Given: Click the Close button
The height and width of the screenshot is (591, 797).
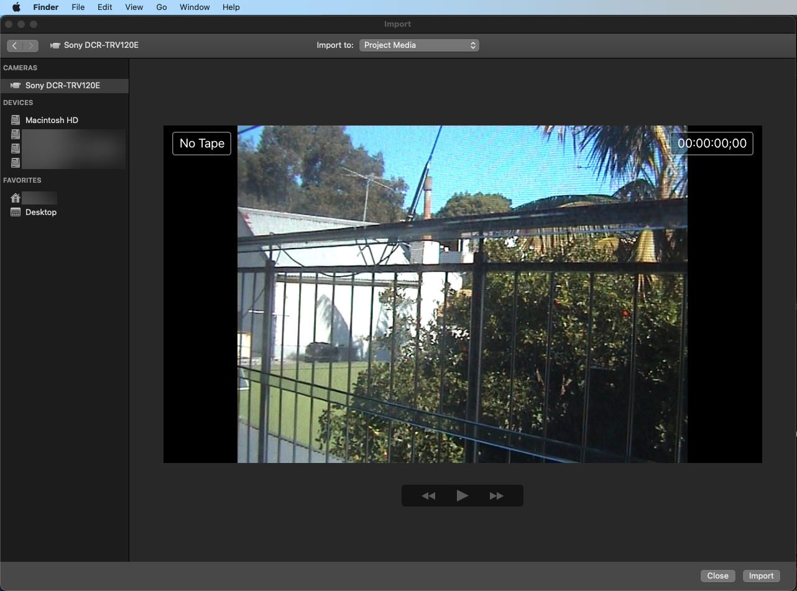Looking at the screenshot, I should [x=717, y=576].
